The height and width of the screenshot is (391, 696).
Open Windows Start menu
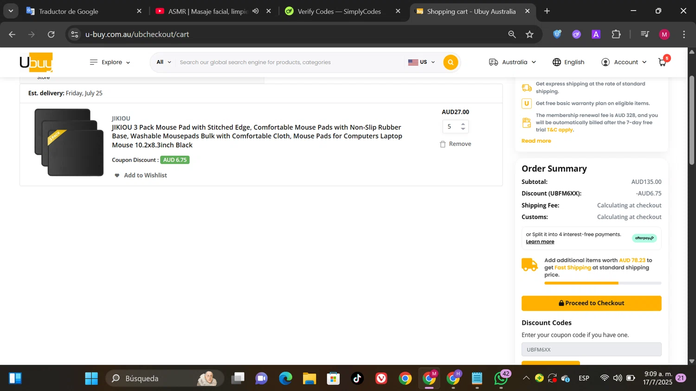(x=91, y=378)
